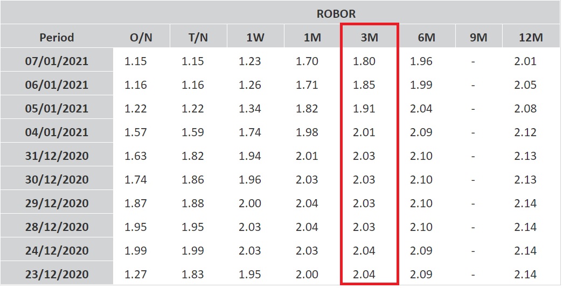Select the 3M rate 1.91 cell

pos(364,109)
